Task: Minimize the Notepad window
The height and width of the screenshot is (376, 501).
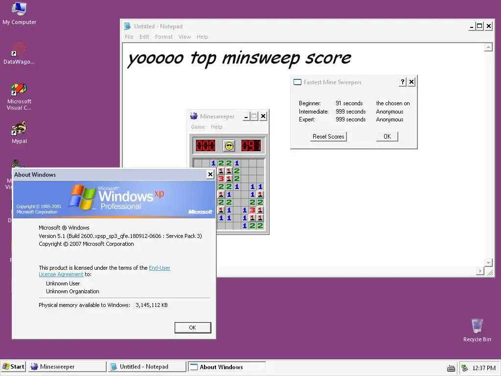Action: [472, 26]
